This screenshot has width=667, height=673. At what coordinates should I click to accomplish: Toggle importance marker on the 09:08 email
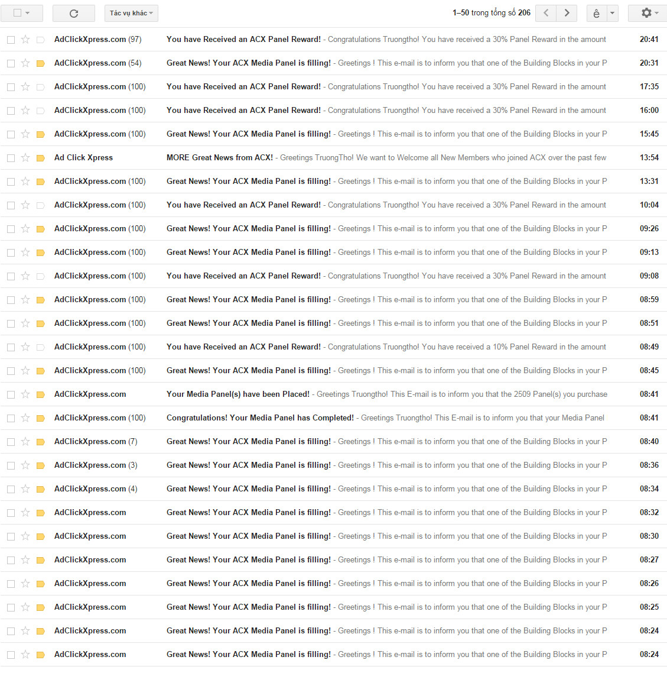41,276
